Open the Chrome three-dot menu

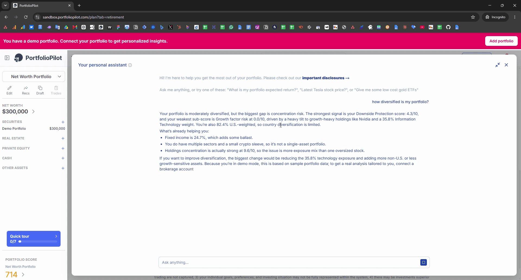pos(515,17)
